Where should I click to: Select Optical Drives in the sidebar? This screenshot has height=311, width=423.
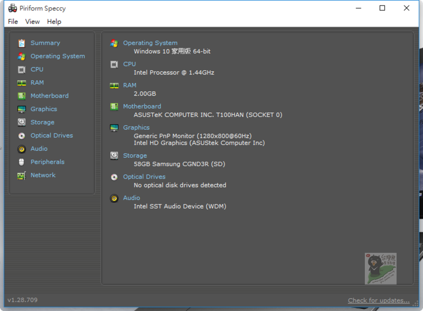pyautogui.click(x=52, y=135)
